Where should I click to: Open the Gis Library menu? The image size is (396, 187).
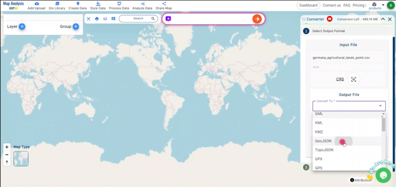click(57, 6)
